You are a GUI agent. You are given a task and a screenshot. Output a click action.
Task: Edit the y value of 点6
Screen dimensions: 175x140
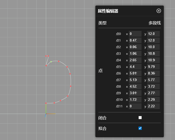click(153, 73)
